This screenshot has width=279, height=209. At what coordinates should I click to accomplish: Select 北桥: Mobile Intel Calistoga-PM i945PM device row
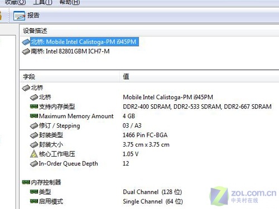84,42
